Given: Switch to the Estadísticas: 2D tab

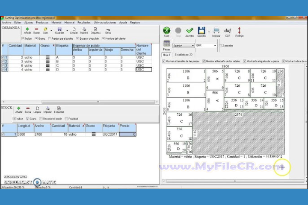Looking at the screenshot, I should [x=184, y=55].
